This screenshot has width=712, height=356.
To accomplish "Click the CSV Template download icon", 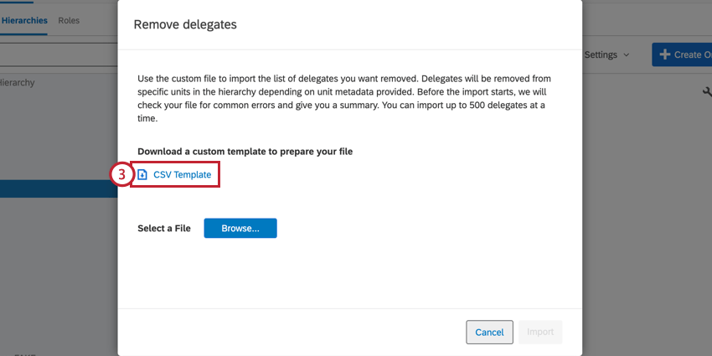I will (142, 174).
